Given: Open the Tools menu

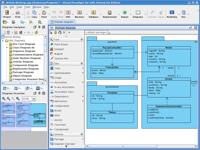Looking at the screenshot, I should [27, 7].
